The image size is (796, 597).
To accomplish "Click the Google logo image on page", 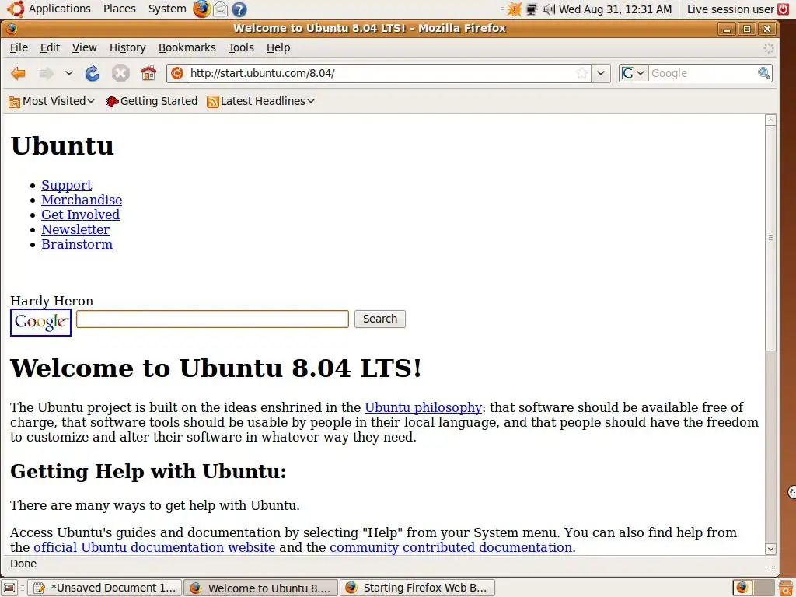I will 40,323.
